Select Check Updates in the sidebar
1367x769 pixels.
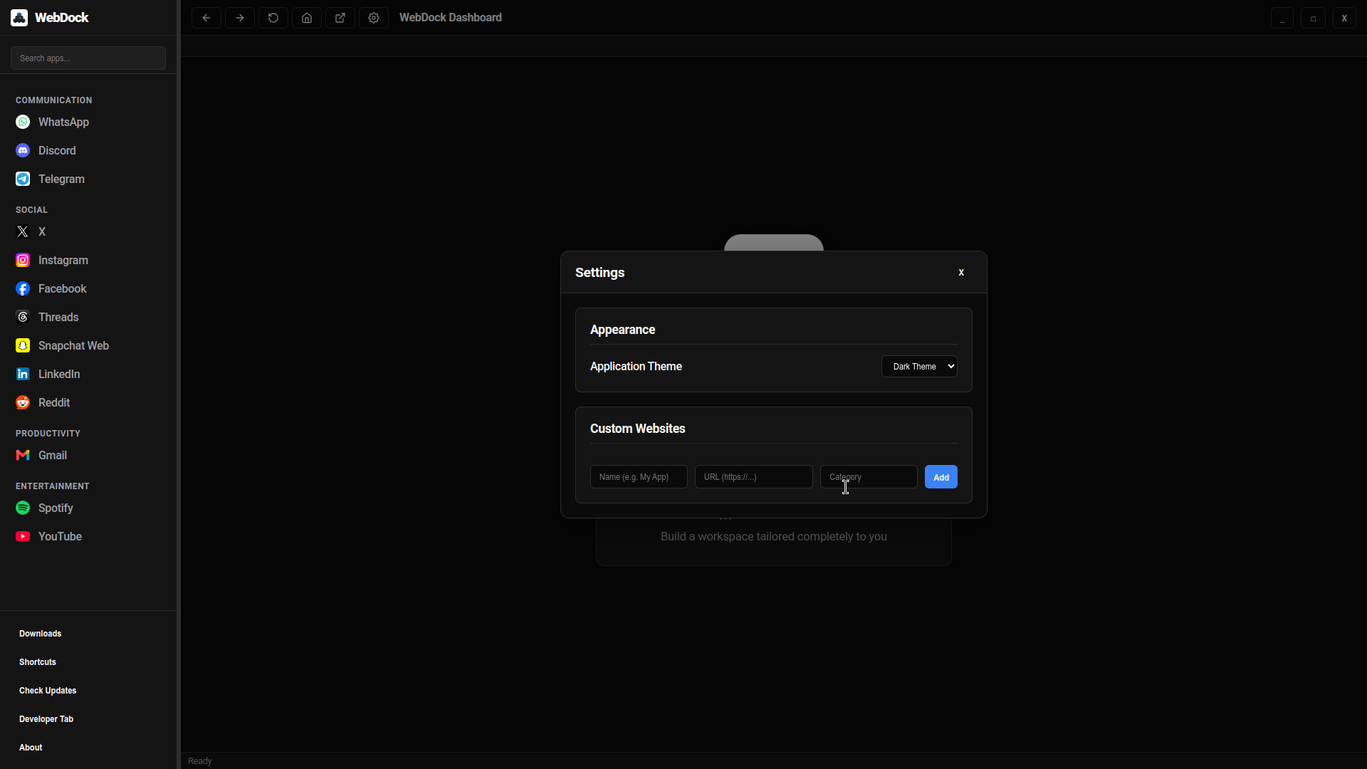tap(88, 691)
